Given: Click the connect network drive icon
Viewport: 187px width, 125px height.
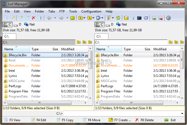Looking at the screenshot, I should coord(154,18).
